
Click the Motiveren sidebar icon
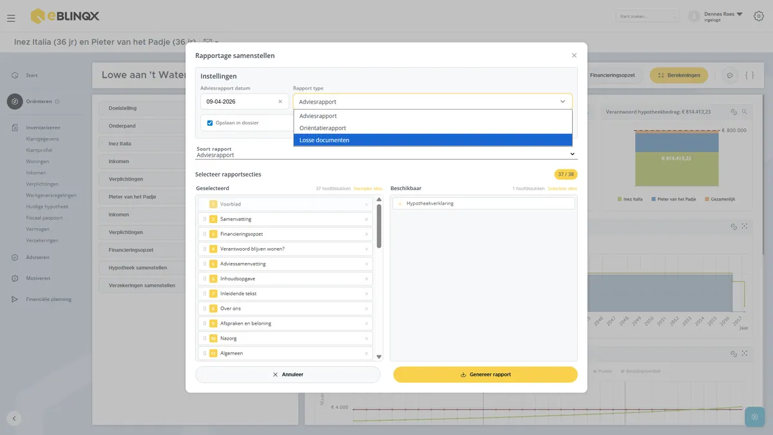click(15, 278)
